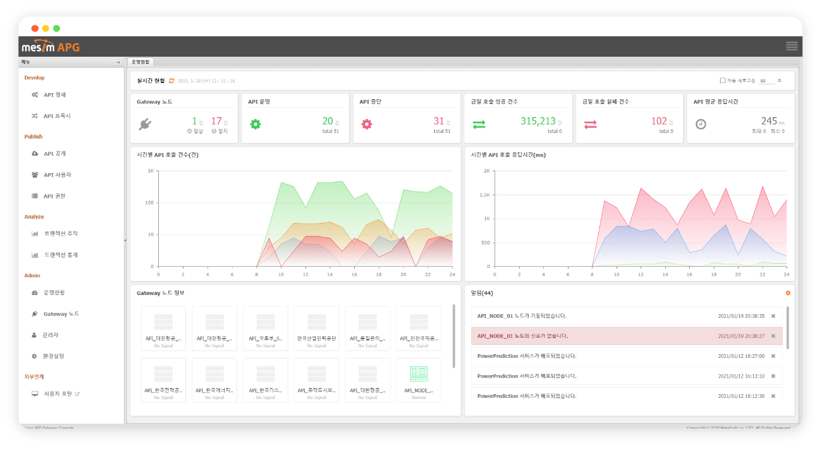Viewport: 821px width, 449px height.
Task: Select the API_한국에너지 gateway node
Action: 214,380
